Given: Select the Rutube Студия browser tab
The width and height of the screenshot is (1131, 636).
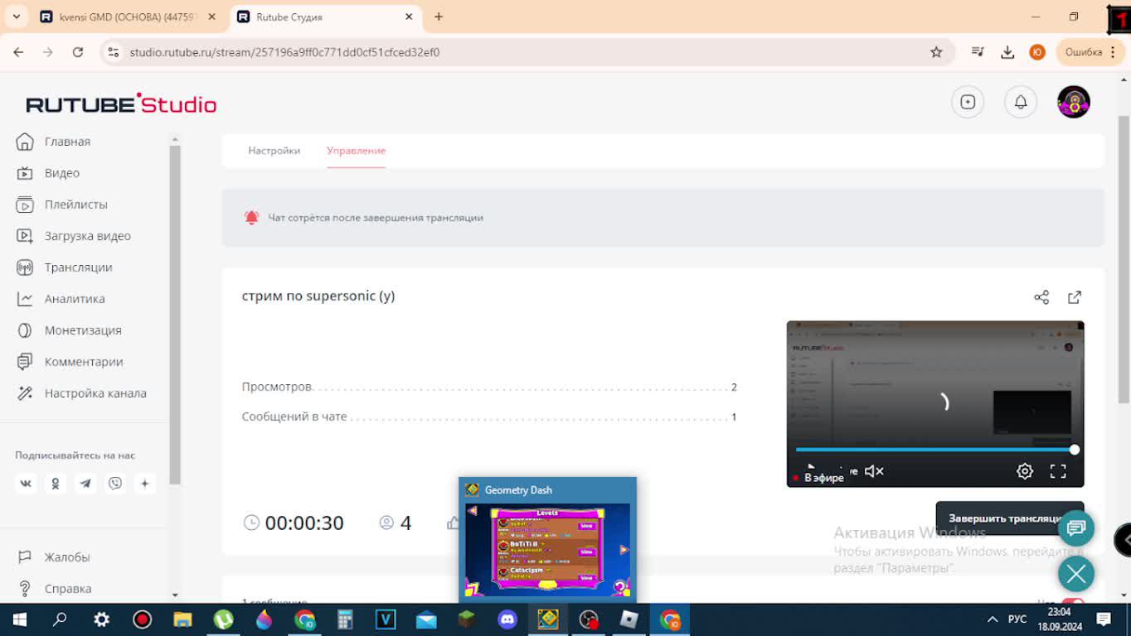Looking at the screenshot, I should coord(323,17).
